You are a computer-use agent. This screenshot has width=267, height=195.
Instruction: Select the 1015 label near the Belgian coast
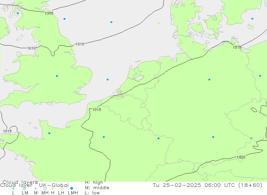click(97, 110)
